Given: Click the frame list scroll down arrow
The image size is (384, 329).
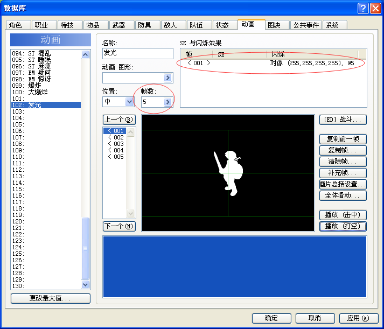Looking at the screenshot, I should tap(130, 213).
